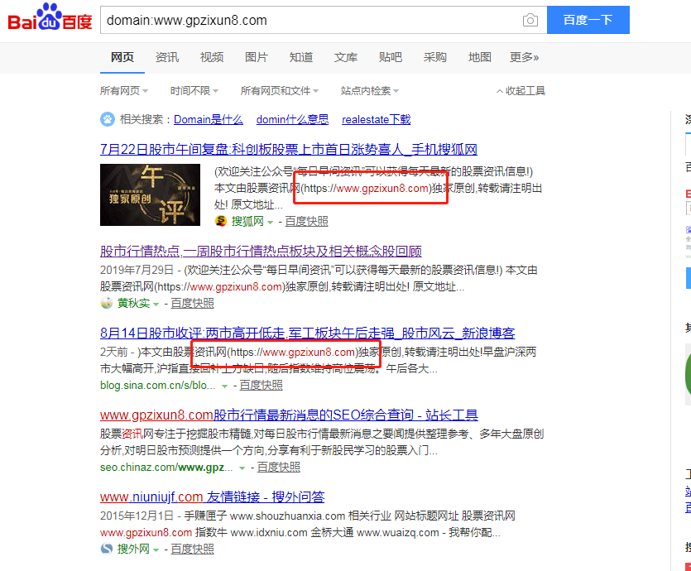Click the avatar icon beside 黄秋实
This screenshot has width=691, height=571.
coord(107,303)
